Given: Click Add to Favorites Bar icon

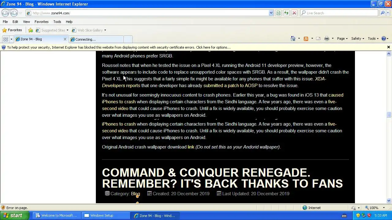Looking at the screenshot, I should pyautogui.click(x=31, y=30).
